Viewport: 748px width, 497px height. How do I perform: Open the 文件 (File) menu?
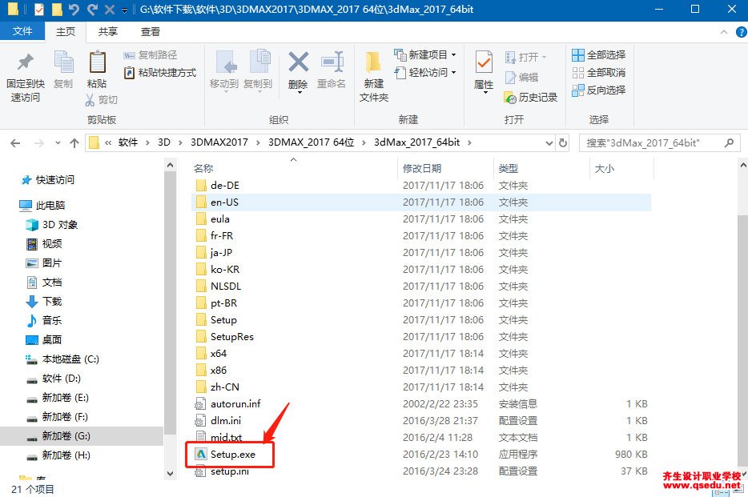coord(22,31)
